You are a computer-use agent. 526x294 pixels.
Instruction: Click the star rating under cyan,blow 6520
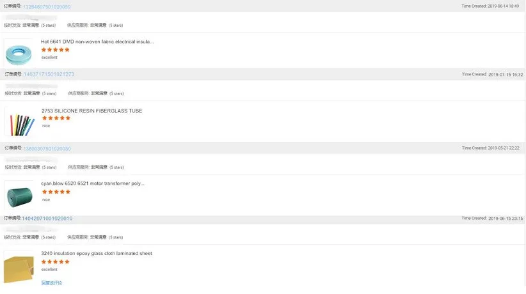56,192
